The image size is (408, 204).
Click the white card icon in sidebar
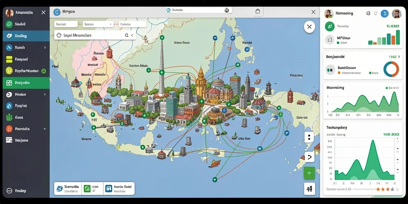coord(9,140)
